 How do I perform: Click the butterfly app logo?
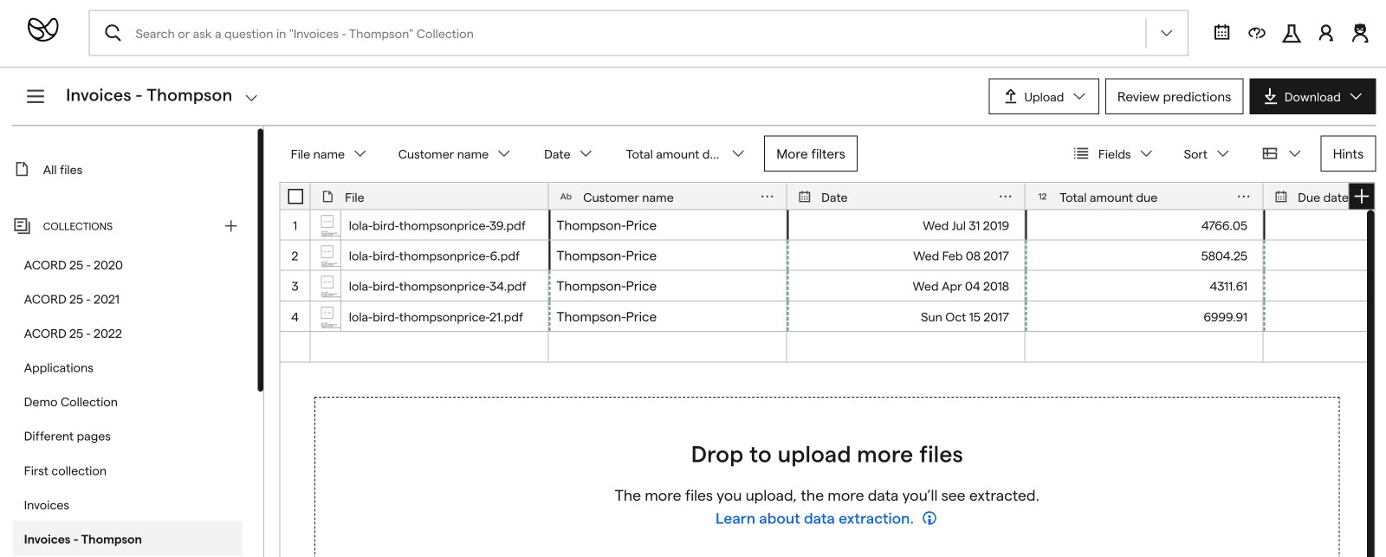42,30
